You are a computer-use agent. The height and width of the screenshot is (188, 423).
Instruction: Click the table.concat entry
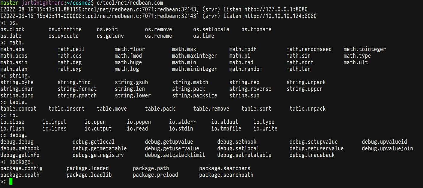(x=18, y=109)
